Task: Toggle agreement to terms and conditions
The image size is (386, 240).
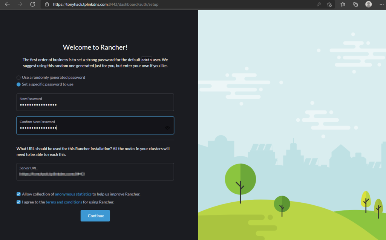Action: point(18,202)
